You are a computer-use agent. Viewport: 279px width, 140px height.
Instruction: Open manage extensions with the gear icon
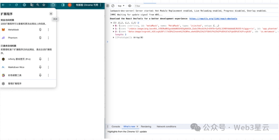tap(3, 84)
